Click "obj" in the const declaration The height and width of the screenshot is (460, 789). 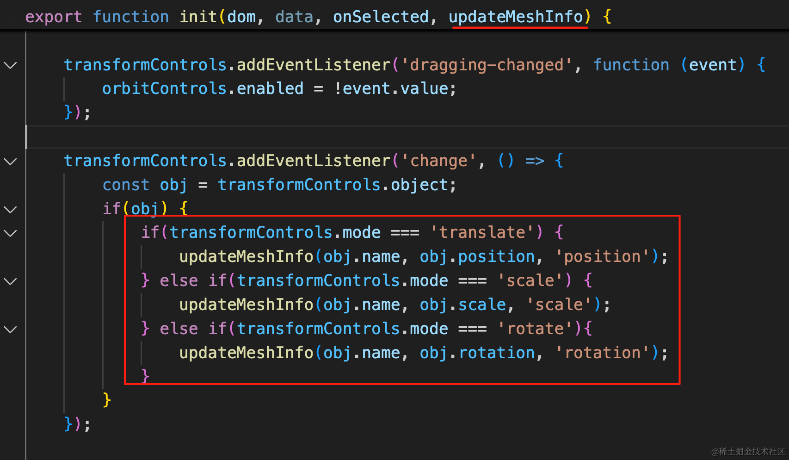[x=173, y=185]
